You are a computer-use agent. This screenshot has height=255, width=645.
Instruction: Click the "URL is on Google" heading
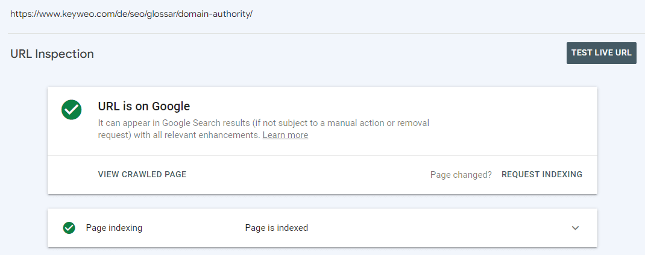[x=144, y=107]
